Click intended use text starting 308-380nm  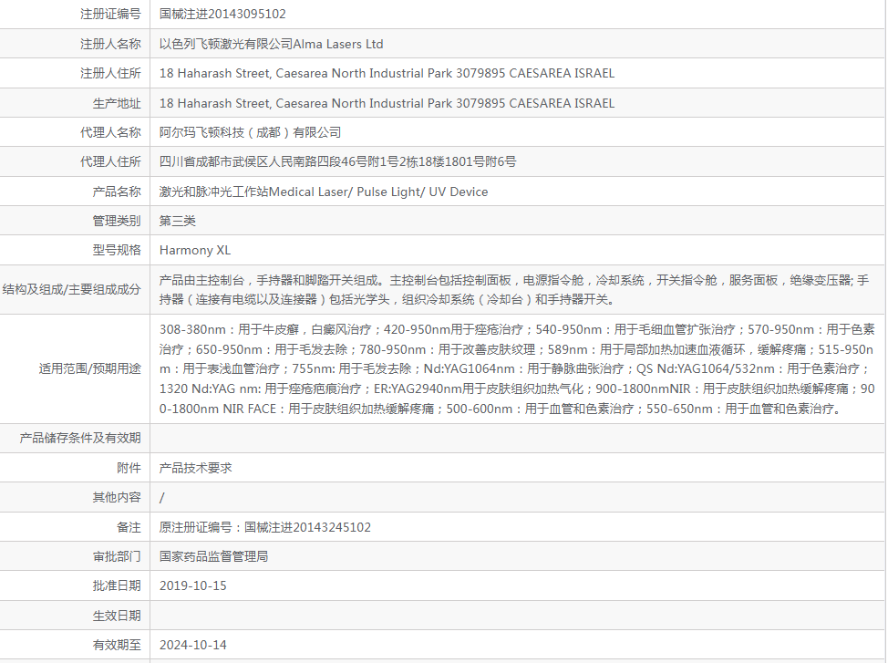pyautogui.click(x=517, y=369)
